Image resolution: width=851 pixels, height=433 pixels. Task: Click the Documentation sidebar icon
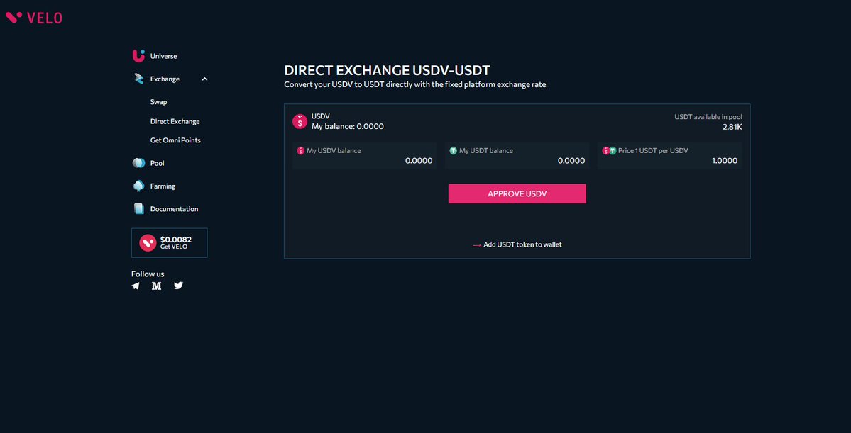click(139, 208)
